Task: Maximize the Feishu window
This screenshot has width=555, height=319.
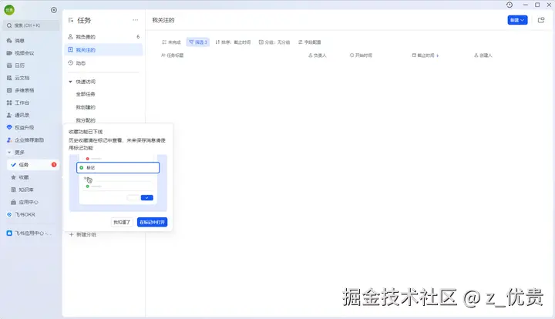Action: tap(537, 5)
